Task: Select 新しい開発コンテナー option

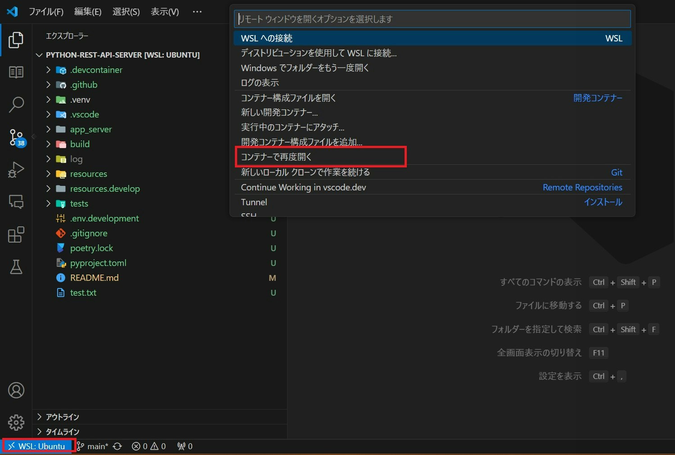Action: click(432, 113)
